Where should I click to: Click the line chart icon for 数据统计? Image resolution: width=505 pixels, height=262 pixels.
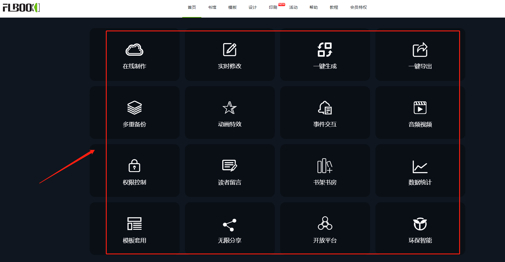(420, 166)
